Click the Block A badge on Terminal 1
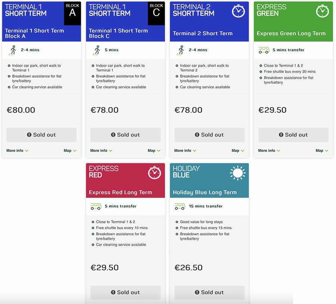 pos(72,13)
